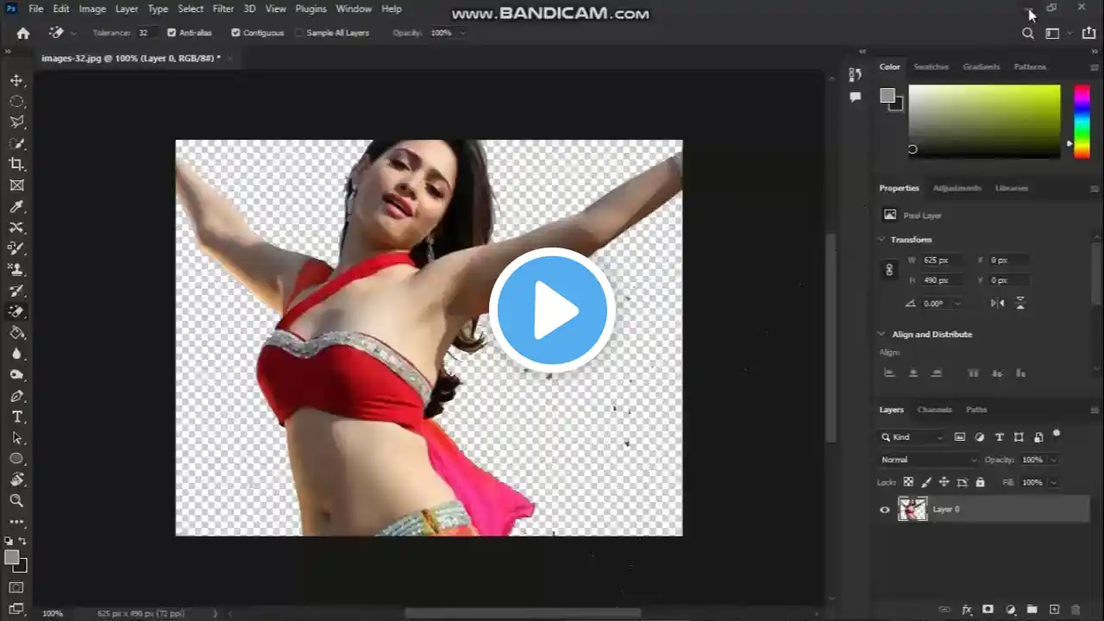The width and height of the screenshot is (1104, 621).
Task: Switch to the Channels tab
Action: coord(934,409)
